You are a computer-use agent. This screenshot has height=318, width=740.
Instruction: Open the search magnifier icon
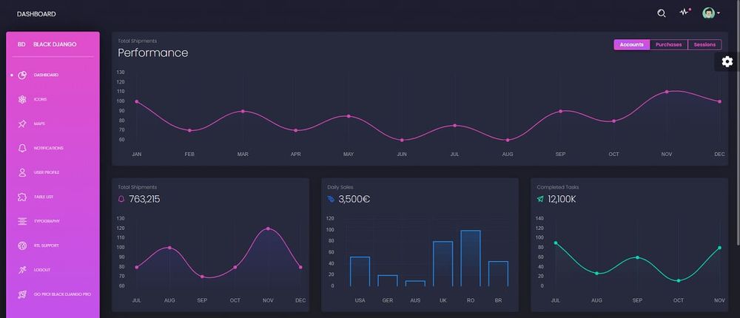coord(662,13)
